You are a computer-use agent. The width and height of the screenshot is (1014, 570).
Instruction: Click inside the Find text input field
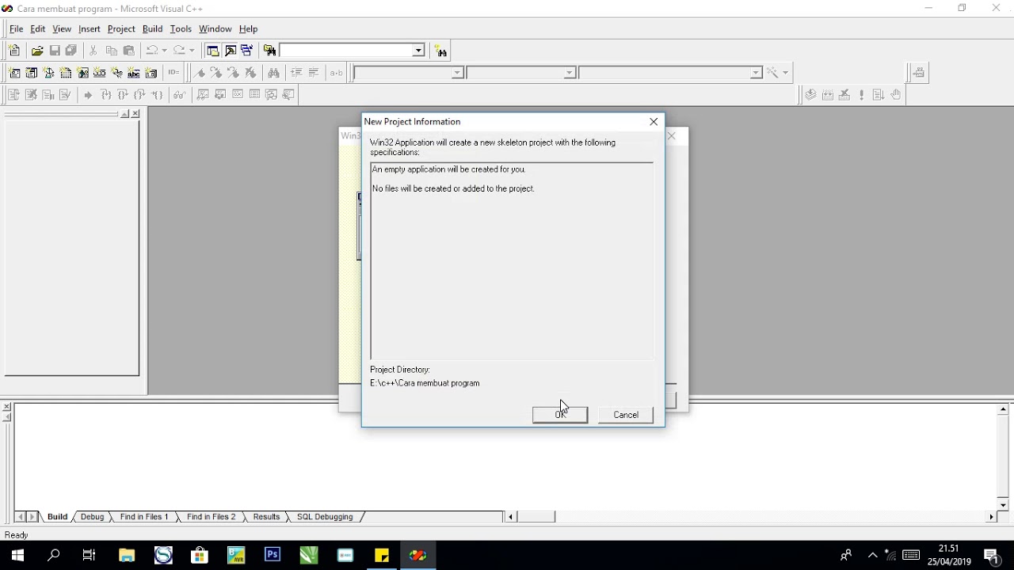click(x=346, y=51)
